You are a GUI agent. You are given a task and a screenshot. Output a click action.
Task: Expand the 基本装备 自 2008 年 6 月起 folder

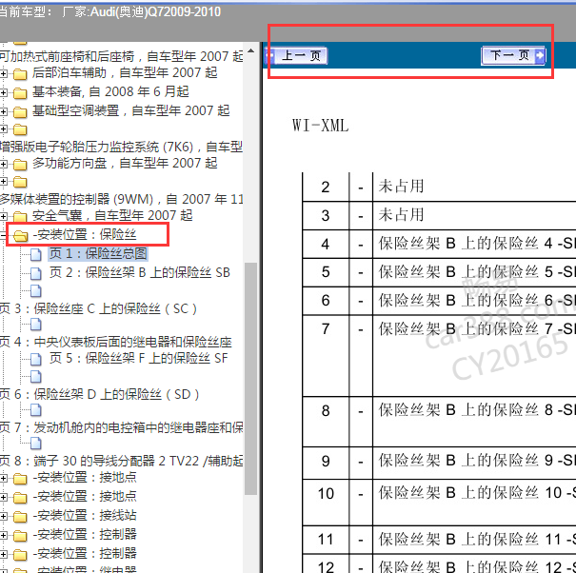click(3, 92)
